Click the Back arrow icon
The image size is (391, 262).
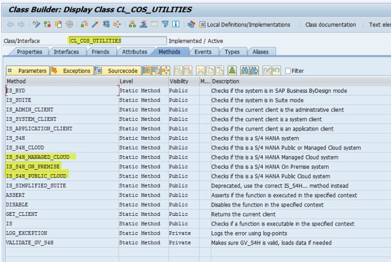click(10, 25)
